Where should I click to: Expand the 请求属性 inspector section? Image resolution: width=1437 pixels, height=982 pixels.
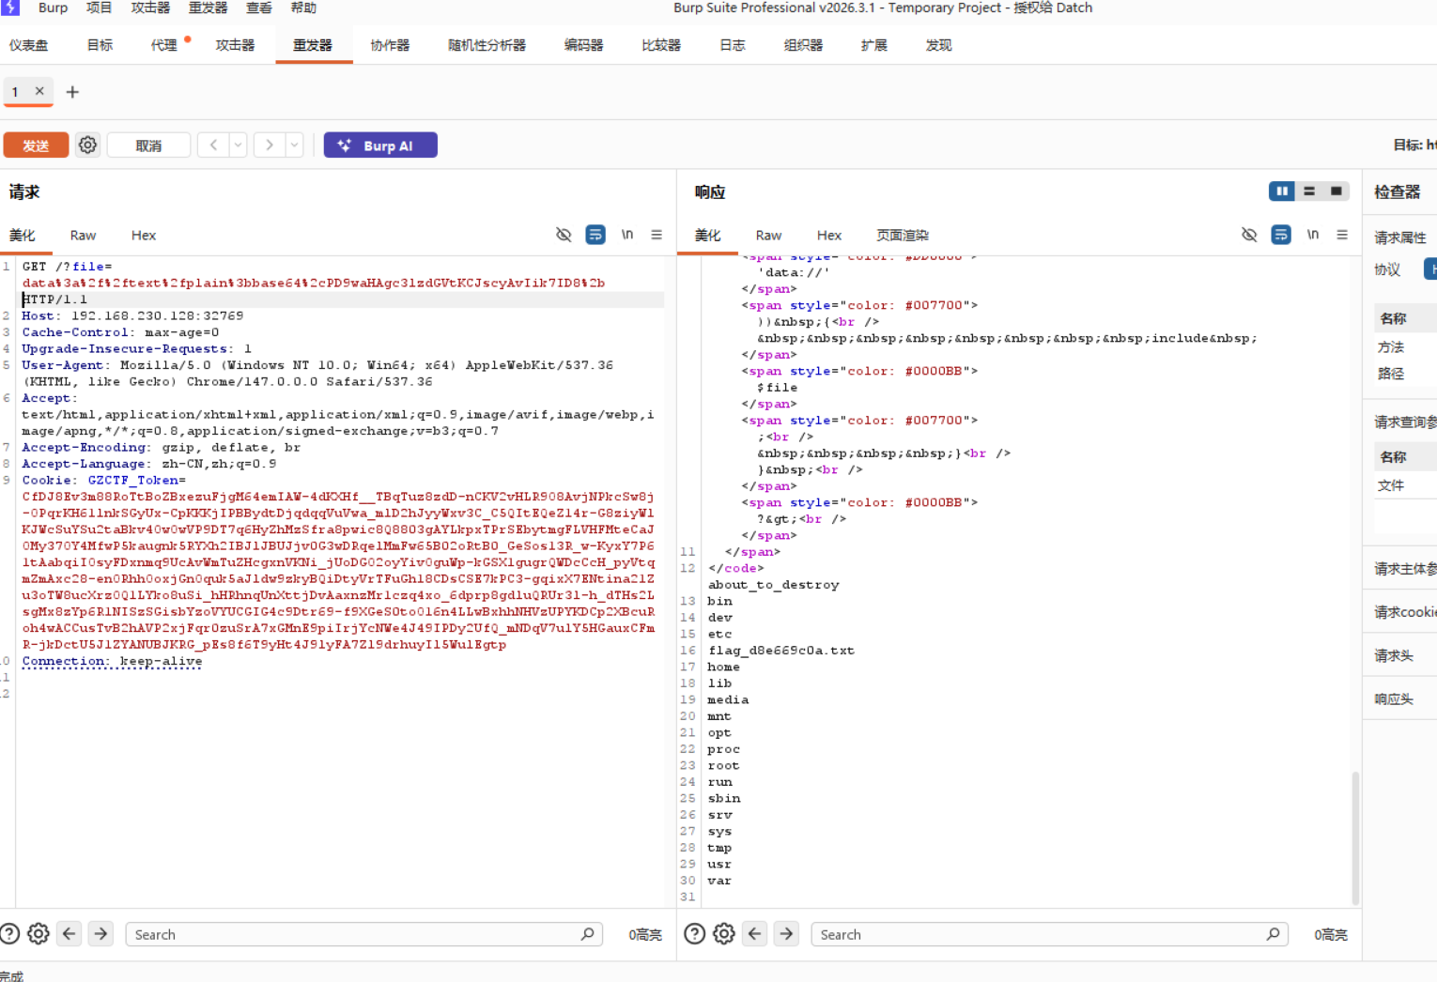(x=1400, y=238)
